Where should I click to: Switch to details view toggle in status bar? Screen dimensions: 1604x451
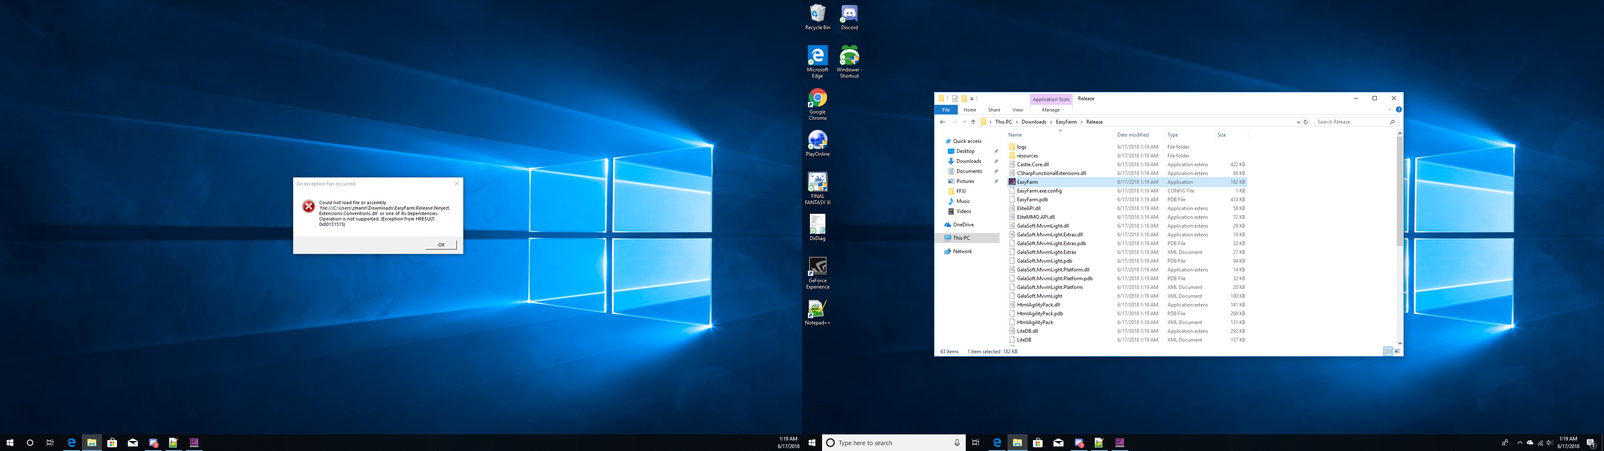click(1388, 351)
